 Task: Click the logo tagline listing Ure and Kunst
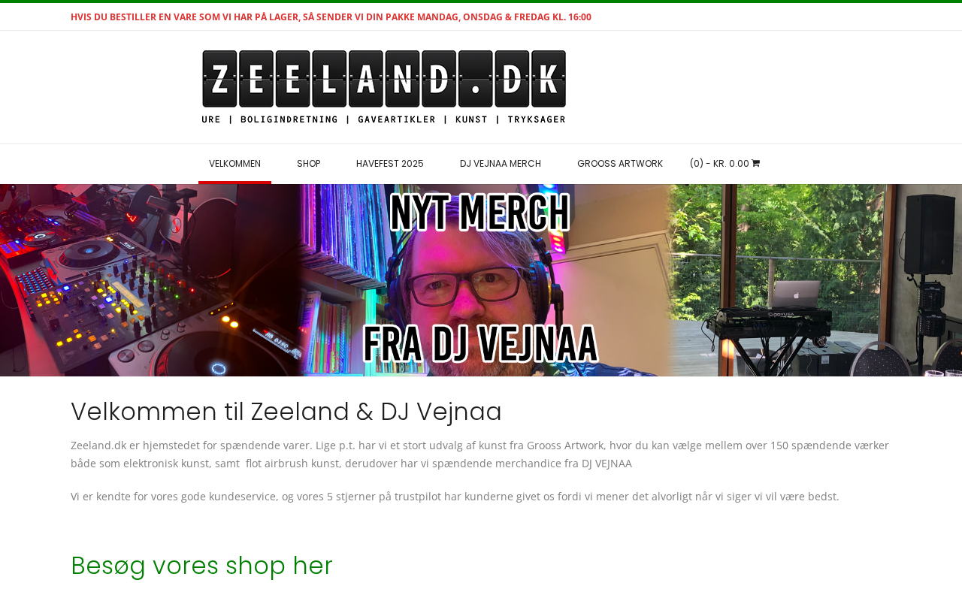point(384,119)
